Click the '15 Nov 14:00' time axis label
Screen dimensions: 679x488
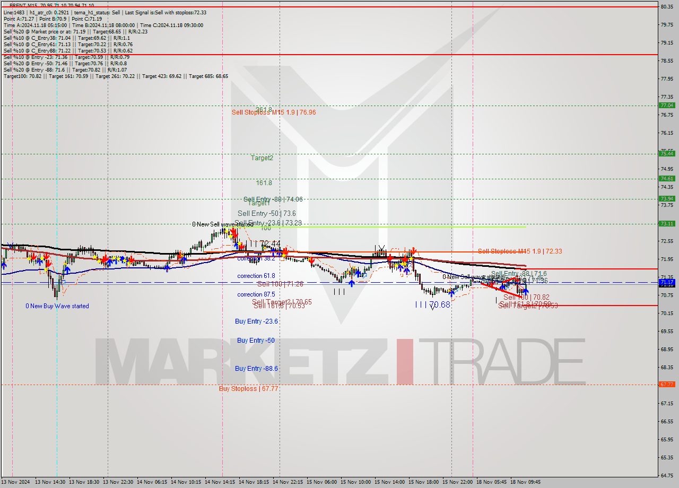[390, 482]
